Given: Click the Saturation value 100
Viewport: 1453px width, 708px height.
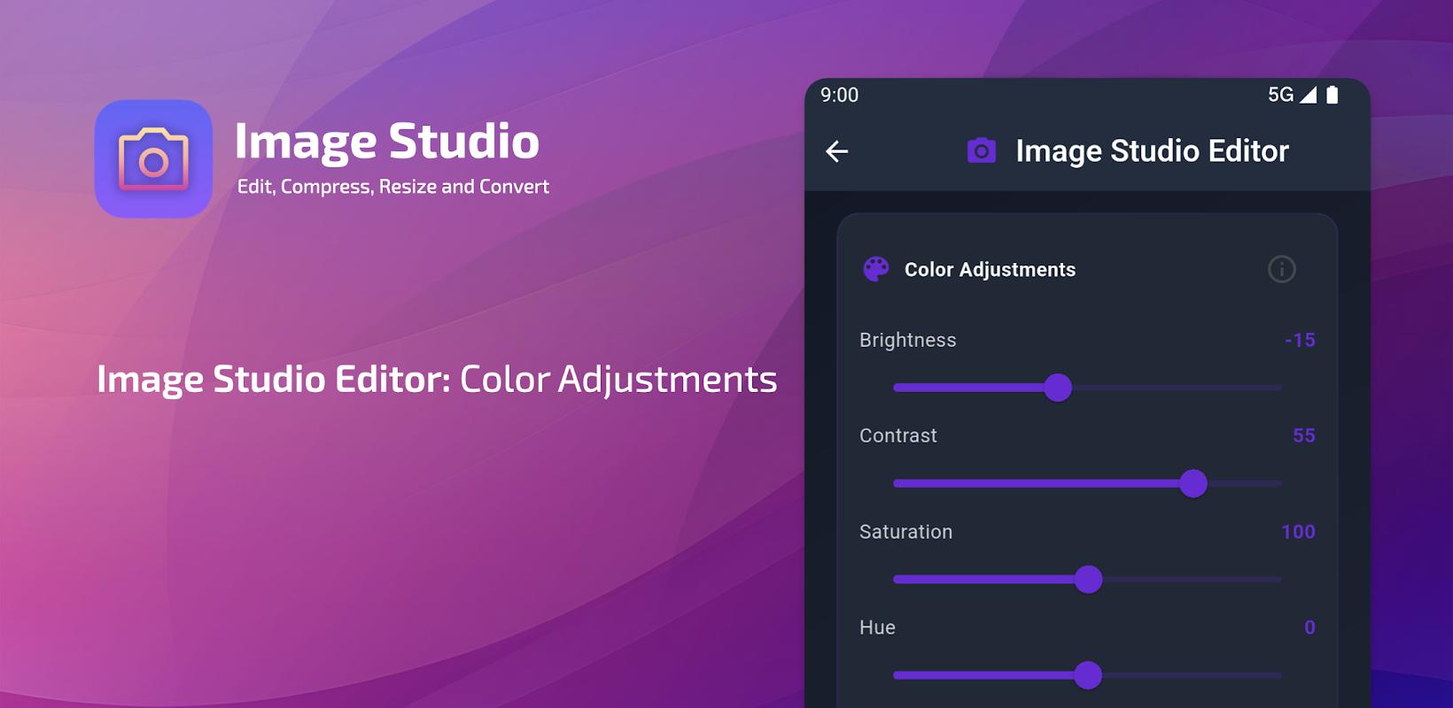Looking at the screenshot, I should click(1298, 532).
